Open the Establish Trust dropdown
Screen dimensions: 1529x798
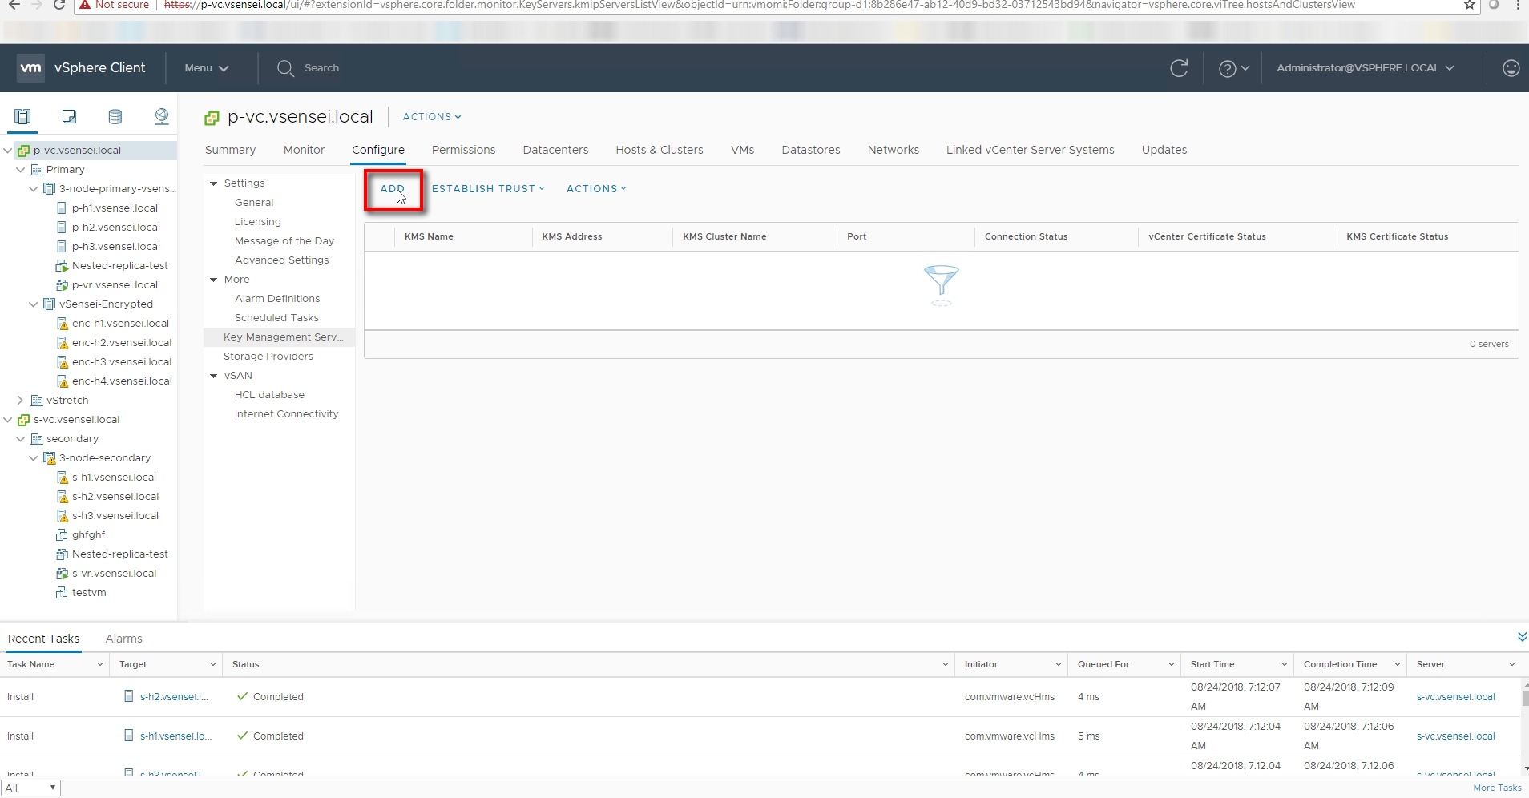click(487, 189)
